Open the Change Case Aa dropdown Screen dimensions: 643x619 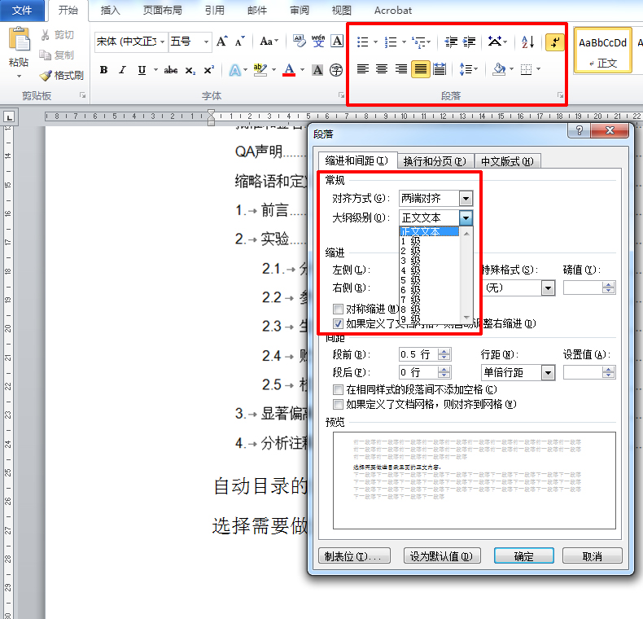click(269, 41)
